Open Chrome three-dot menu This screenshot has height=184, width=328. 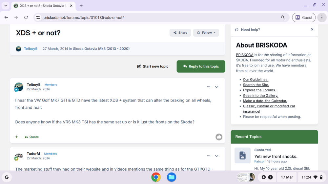click(322, 18)
